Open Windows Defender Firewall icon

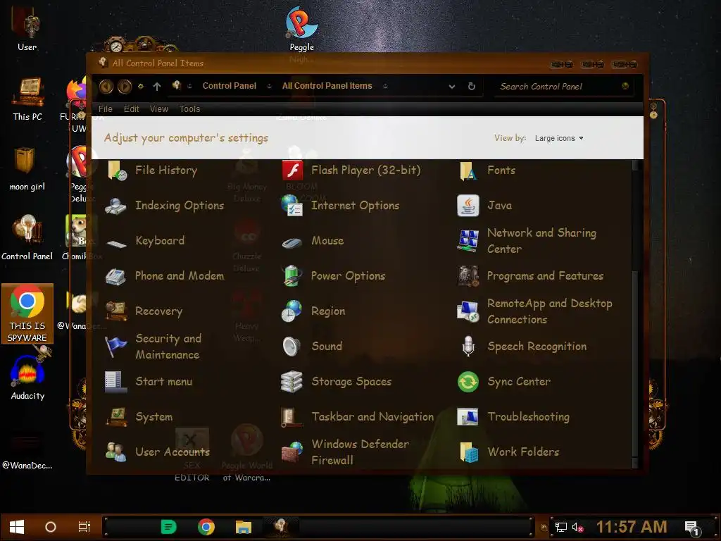(x=292, y=452)
